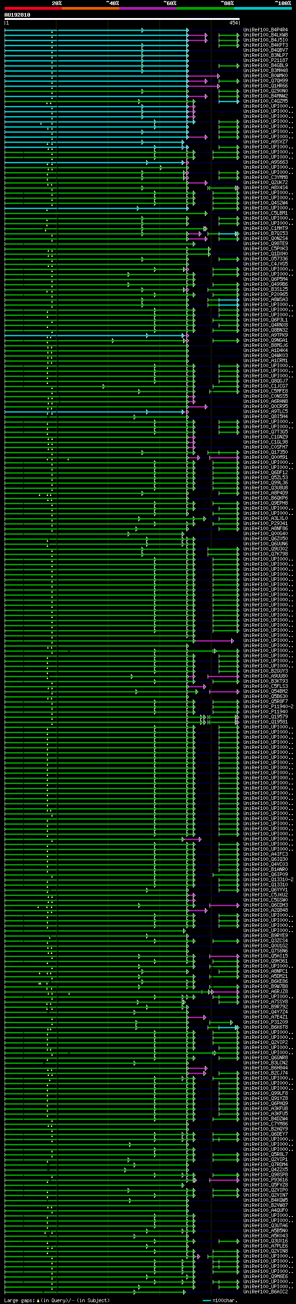The width and height of the screenshot is (296, 1304).
Task: Click the red 20% identity legend segment
Action: (x=33, y=8)
